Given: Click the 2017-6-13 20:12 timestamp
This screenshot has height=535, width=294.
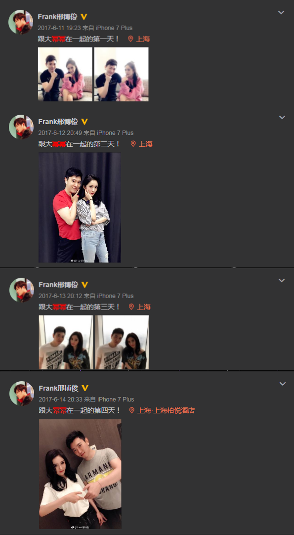Looking at the screenshot, I should click(x=60, y=296).
